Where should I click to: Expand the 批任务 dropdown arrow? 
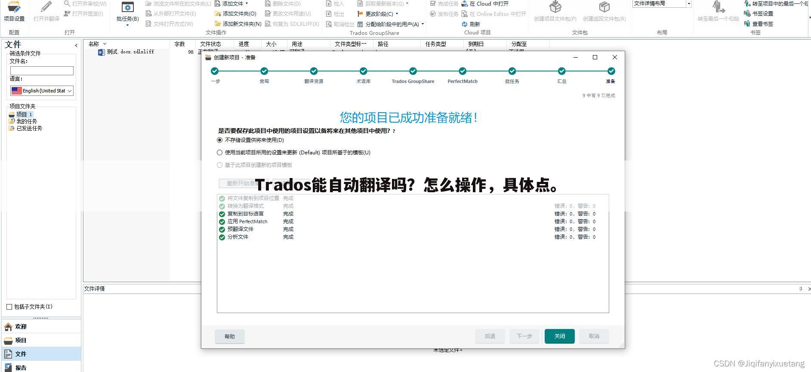coord(127,25)
